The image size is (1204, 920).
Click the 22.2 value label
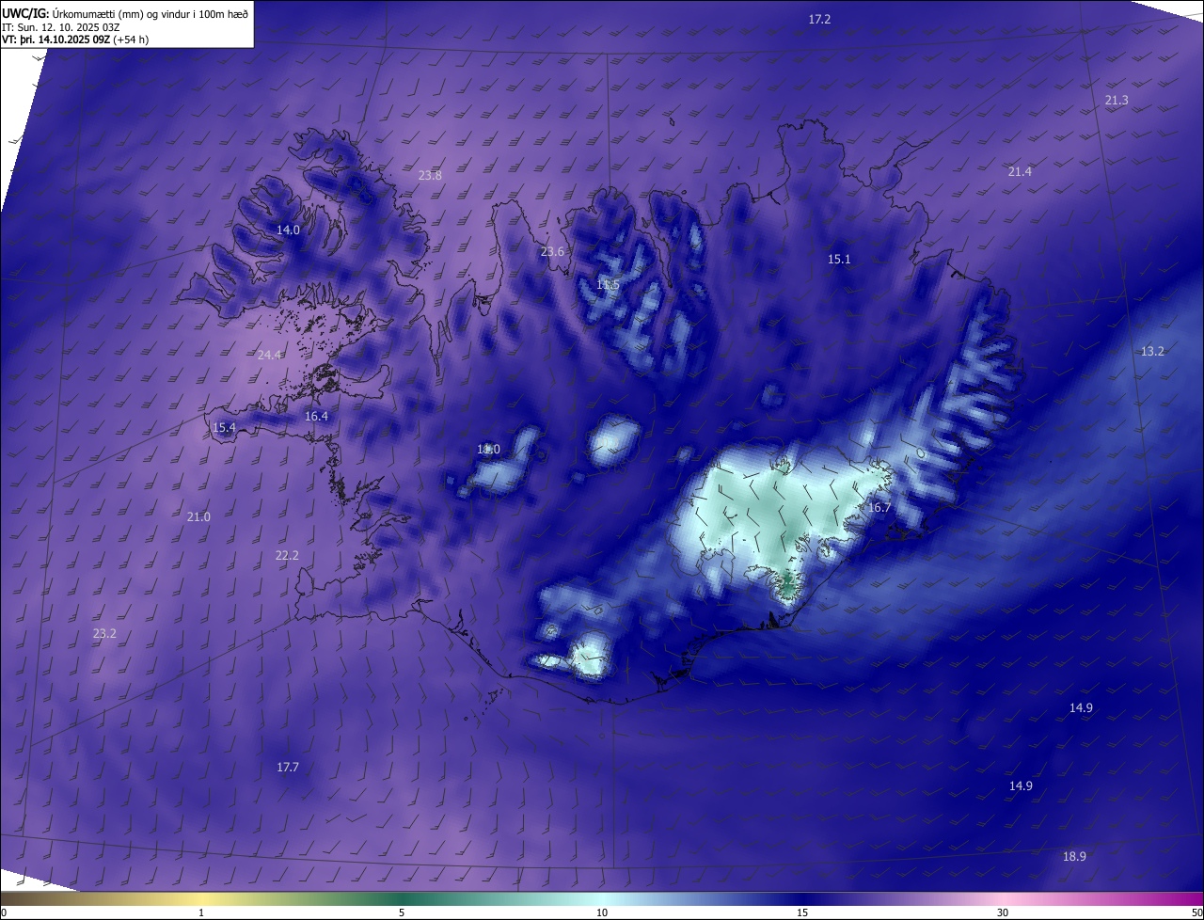pyautogui.click(x=287, y=555)
